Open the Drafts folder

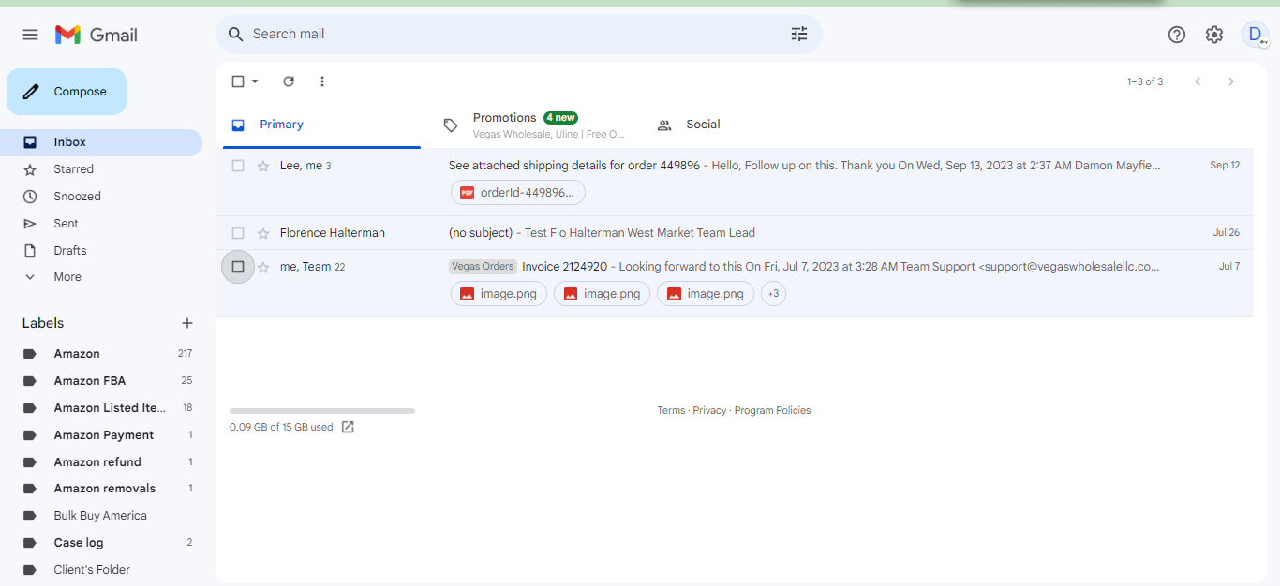click(100, 251)
